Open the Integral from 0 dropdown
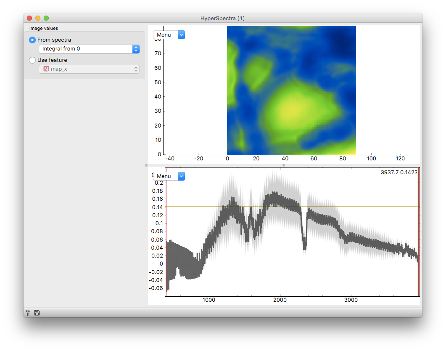The width and height of the screenshot is (446, 351). (x=84, y=49)
